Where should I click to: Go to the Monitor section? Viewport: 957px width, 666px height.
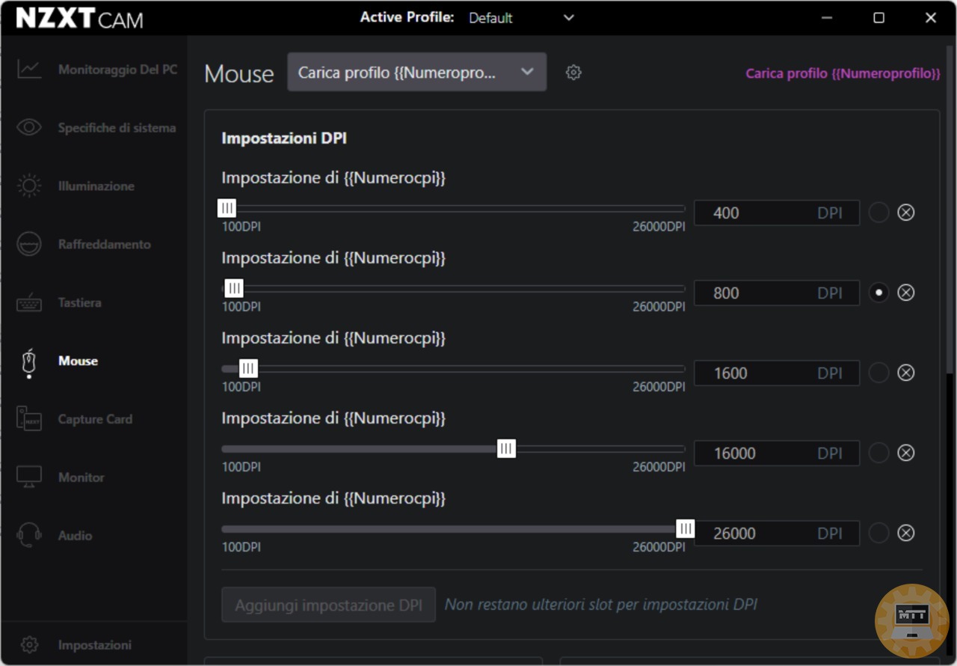click(x=81, y=477)
